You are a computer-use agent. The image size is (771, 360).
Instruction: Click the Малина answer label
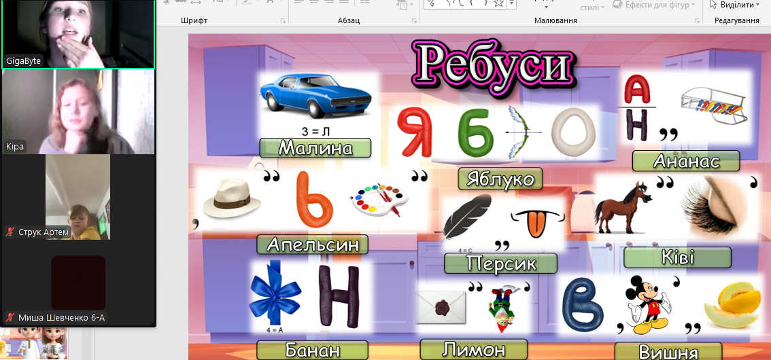click(x=315, y=148)
